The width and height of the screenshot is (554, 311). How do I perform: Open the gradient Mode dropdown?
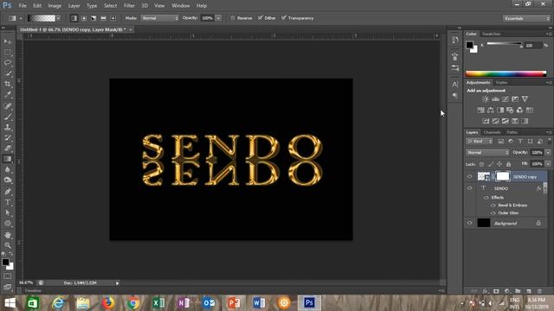pos(159,18)
